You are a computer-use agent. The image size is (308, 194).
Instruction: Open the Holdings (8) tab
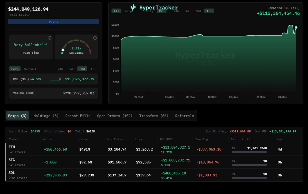coord(46,116)
